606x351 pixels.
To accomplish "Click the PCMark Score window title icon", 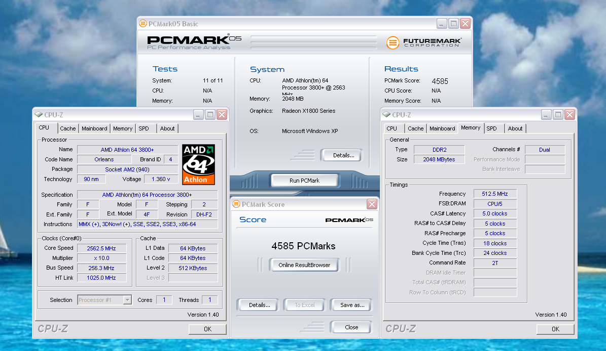I will click(x=236, y=204).
